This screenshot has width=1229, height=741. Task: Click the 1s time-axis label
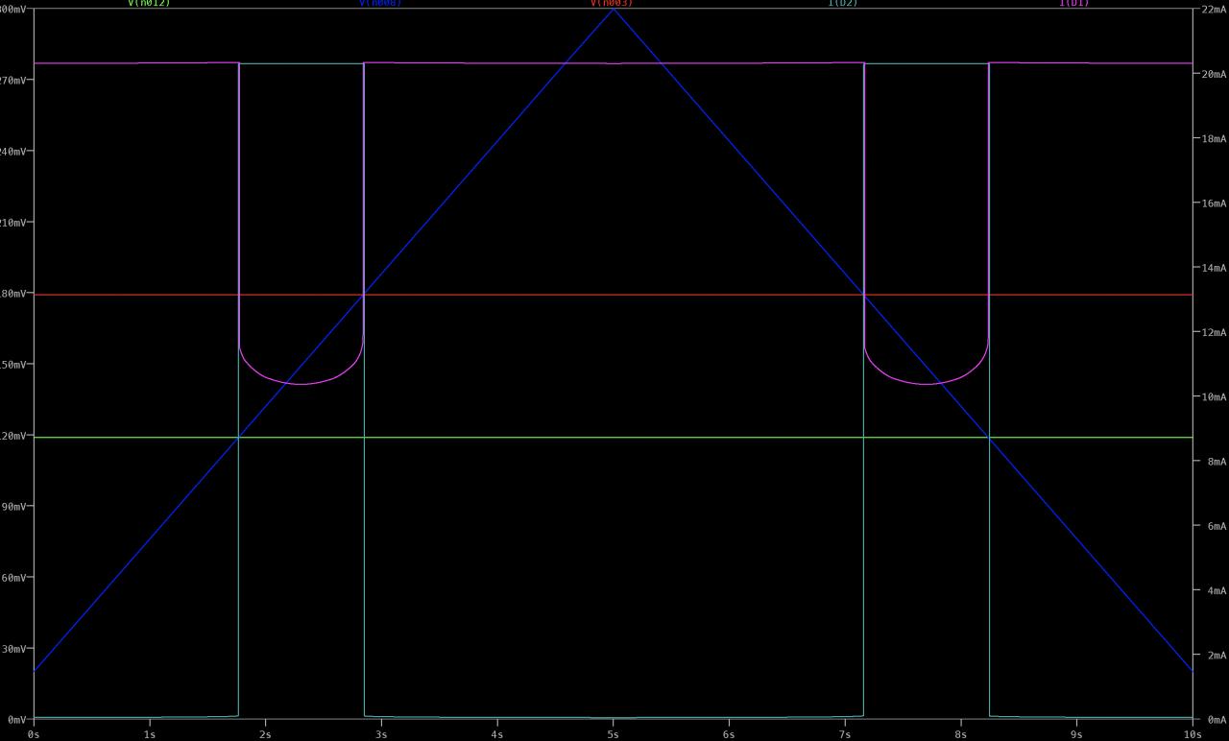pyautogui.click(x=150, y=734)
